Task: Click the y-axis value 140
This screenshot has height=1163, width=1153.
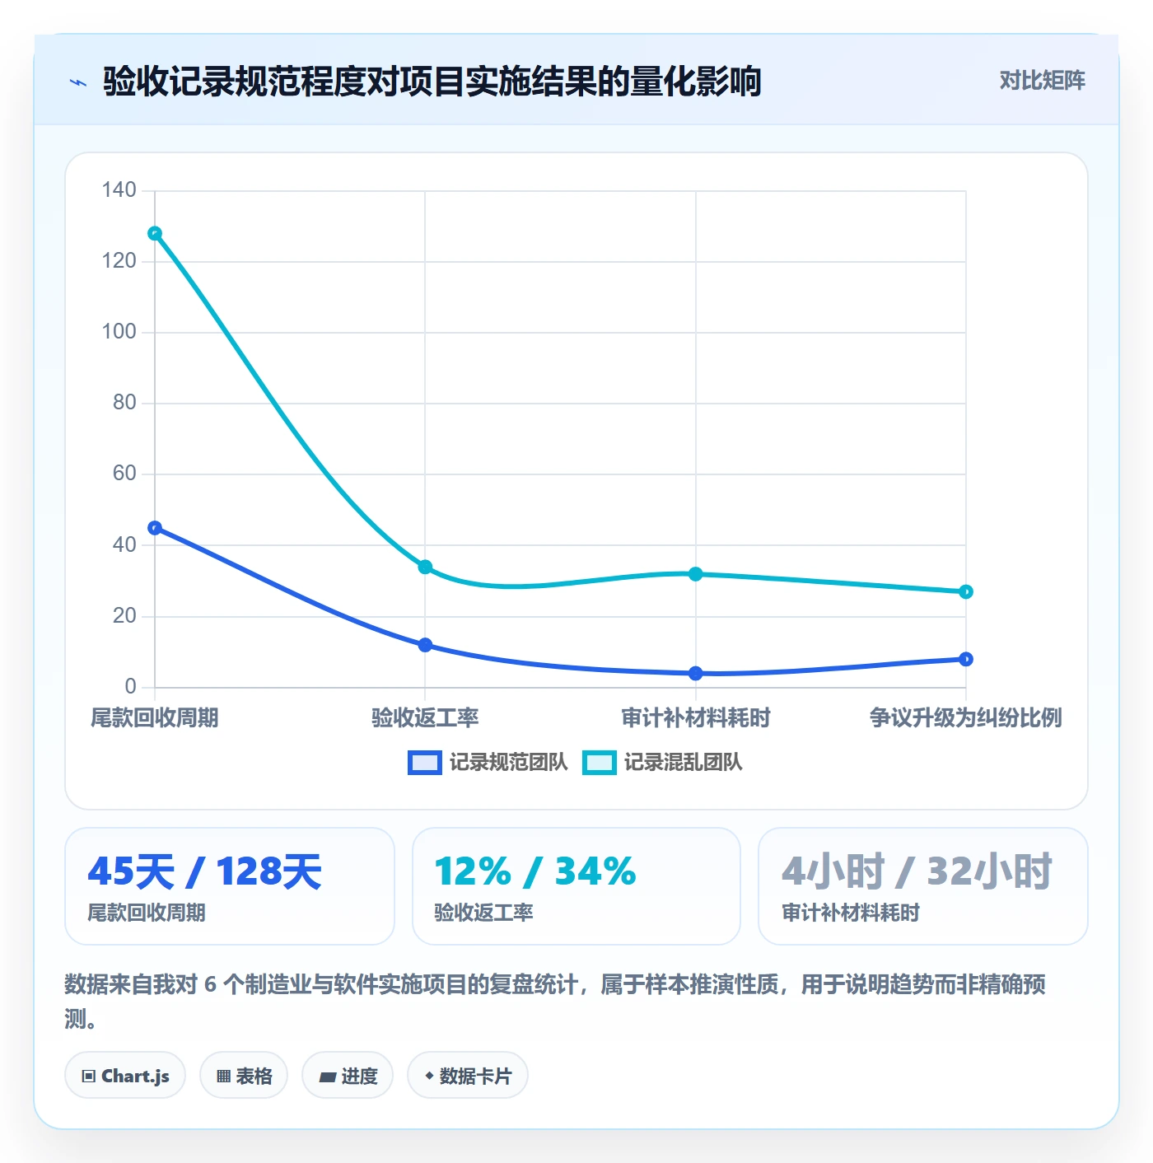Action: (x=119, y=190)
